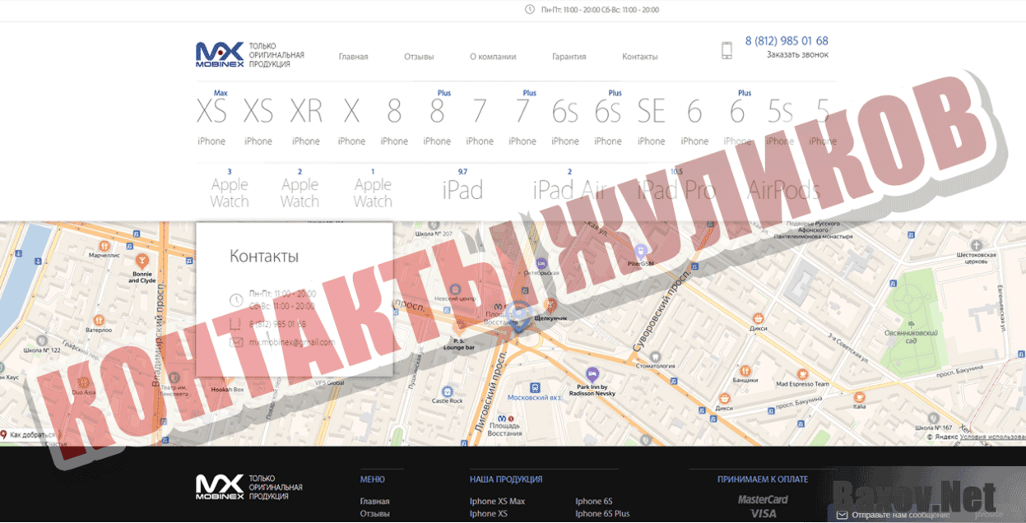Click the phone icon beside the number
The image size is (1026, 523).
coord(727,50)
